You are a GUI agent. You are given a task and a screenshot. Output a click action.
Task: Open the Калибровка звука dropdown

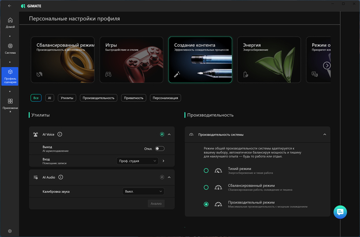coord(143,191)
